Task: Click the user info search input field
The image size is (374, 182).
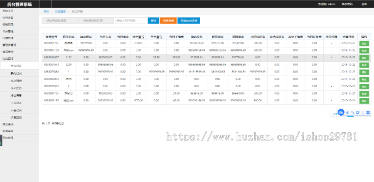Action: click(130, 20)
